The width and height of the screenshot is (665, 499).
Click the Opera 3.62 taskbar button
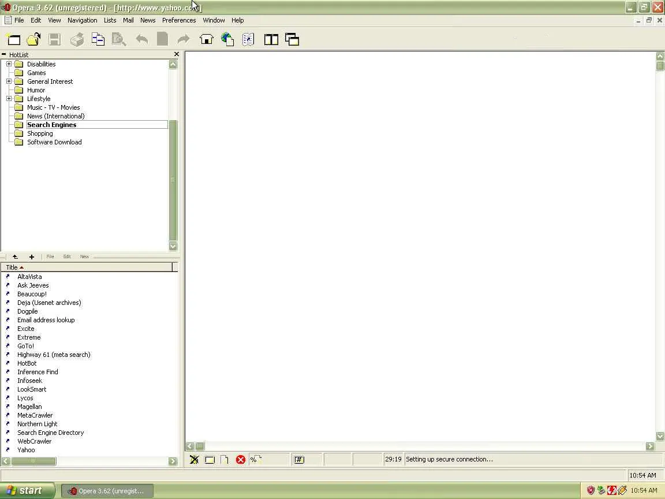click(x=107, y=491)
